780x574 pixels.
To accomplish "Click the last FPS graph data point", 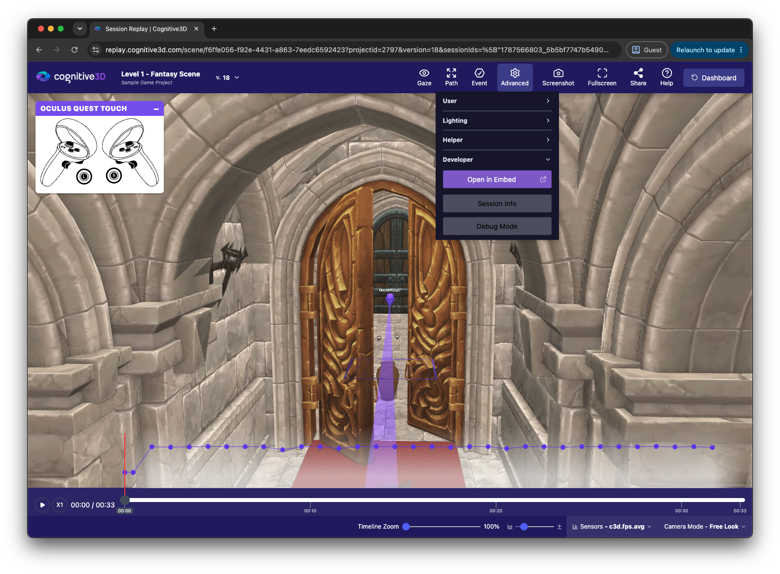I will (x=712, y=448).
